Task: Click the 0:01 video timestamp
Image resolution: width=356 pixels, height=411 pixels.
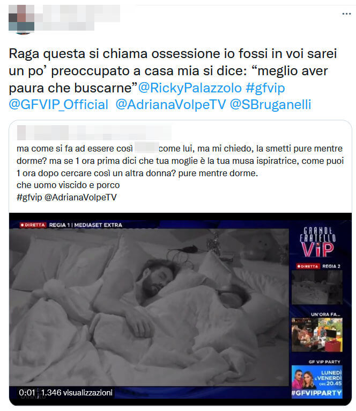Action: 27,393
